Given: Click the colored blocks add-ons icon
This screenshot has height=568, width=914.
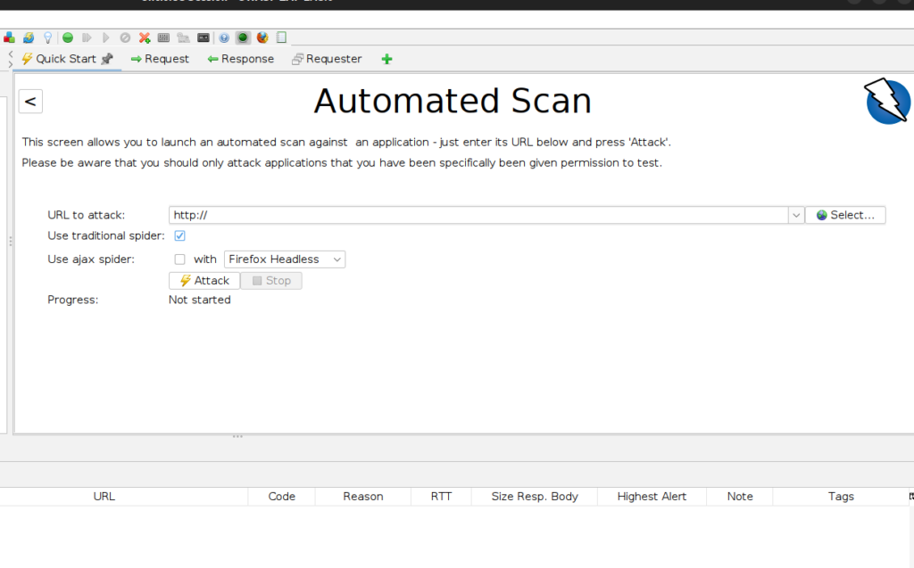Looking at the screenshot, I should [10, 37].
